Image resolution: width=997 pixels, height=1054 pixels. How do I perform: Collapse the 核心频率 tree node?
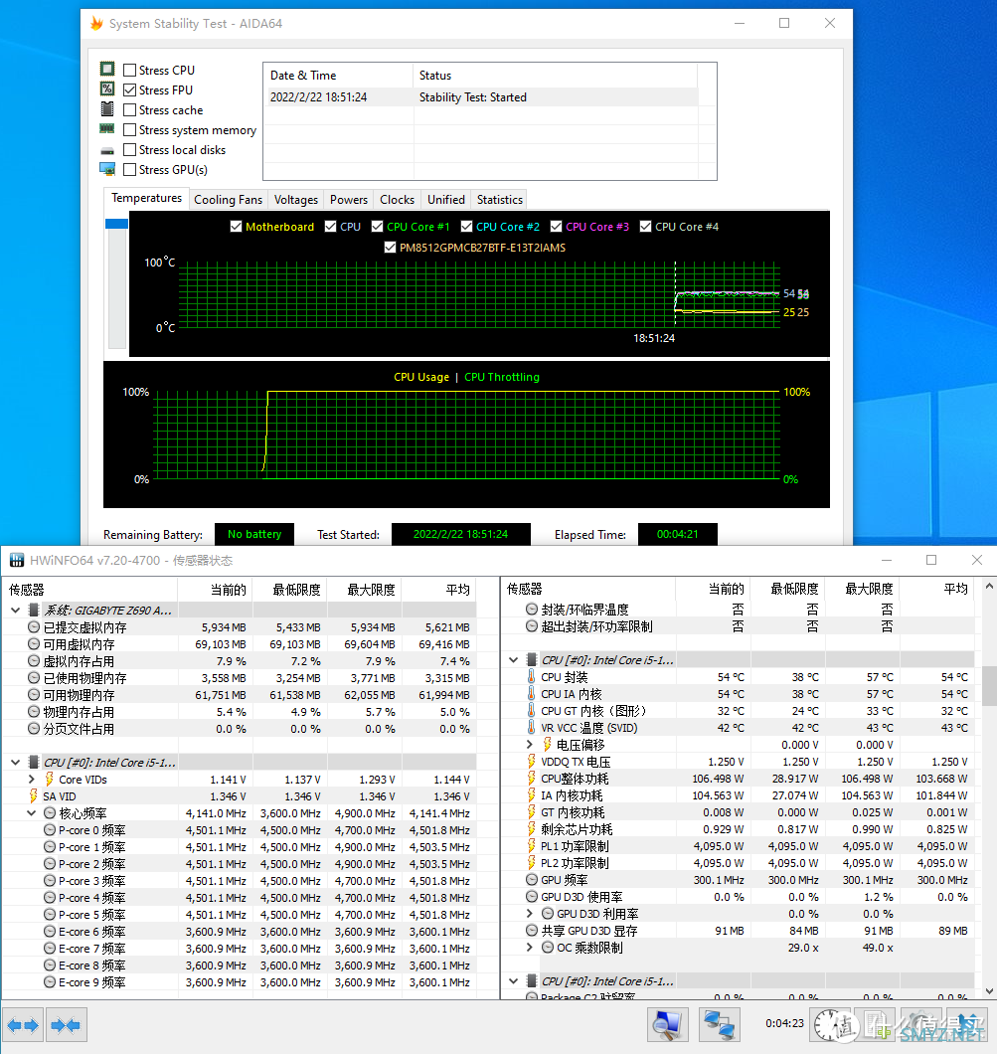[32, 813]
